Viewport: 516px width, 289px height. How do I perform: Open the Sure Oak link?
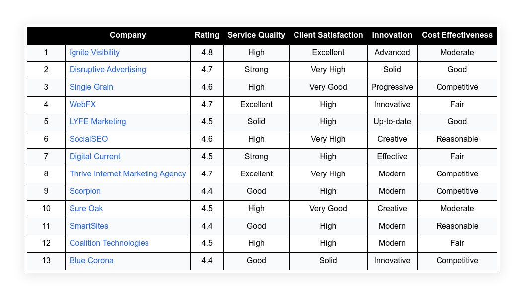tap(86, 209)
